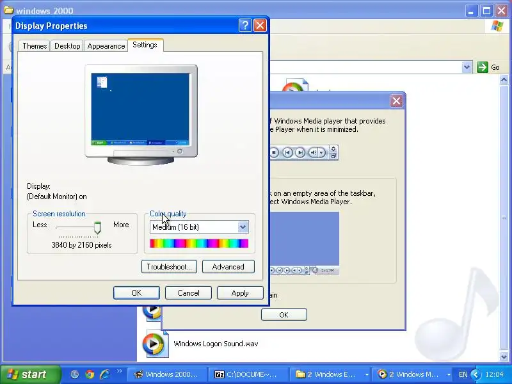Click the first Quick Launch globe icon
This screenshot has width=512, height=384.
pyautogui.click(x=75, y=374)
